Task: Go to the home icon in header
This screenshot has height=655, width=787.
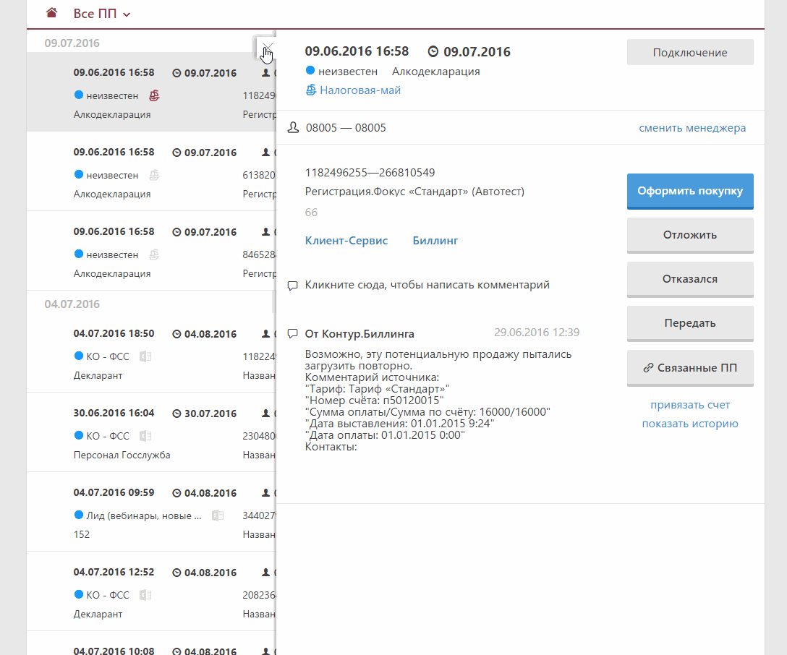Action: point(51,13)
